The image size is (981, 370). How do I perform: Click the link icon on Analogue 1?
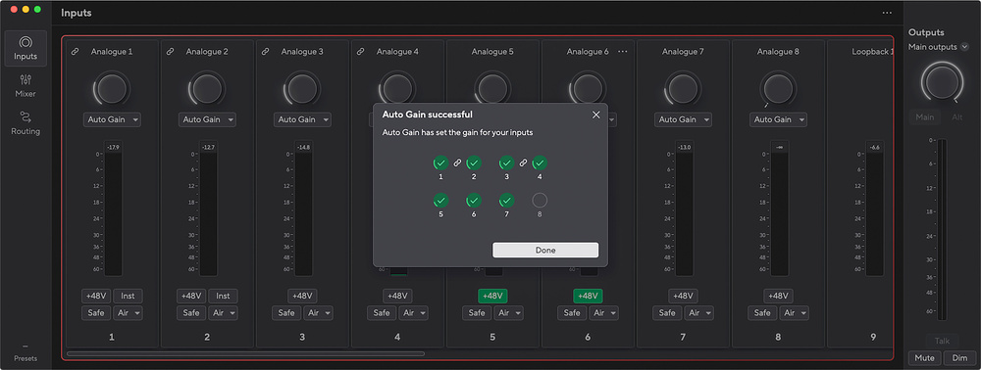pyautogui.click(x=76, y=52)
